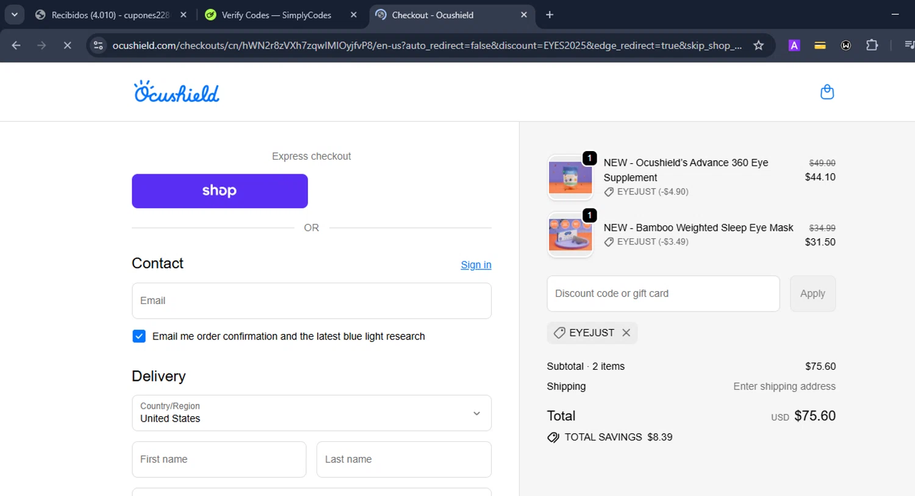The image size is (915, 496).
Task: Focus the Email input field
Action: (x=312, y=301)
